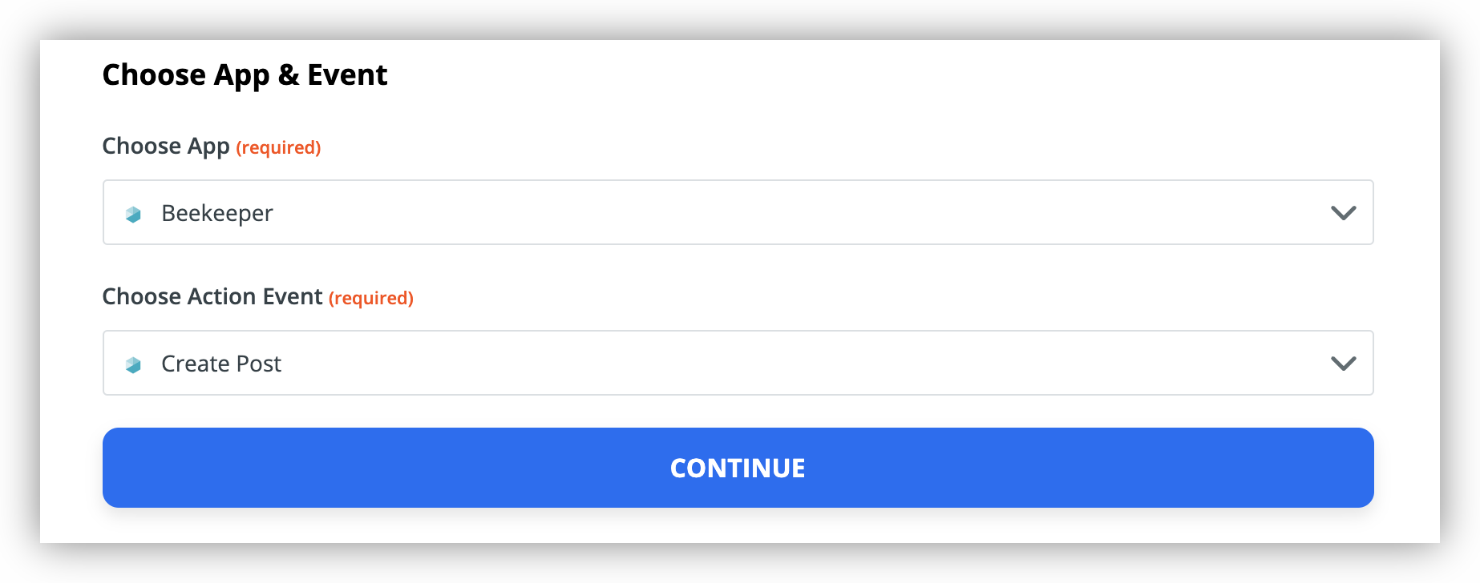Click the word Post in the Create Post selection
The width and height of the screenshot is (1480, 583).
pos(259,364)
